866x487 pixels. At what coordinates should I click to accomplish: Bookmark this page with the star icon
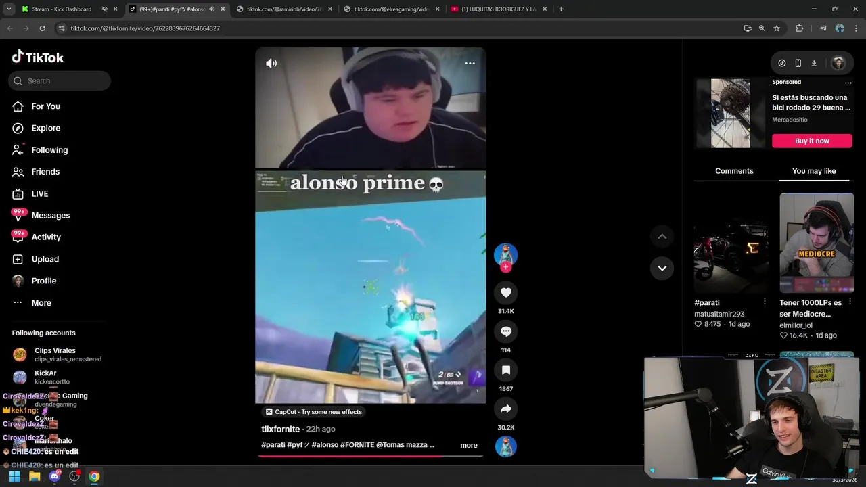[777, 28]
